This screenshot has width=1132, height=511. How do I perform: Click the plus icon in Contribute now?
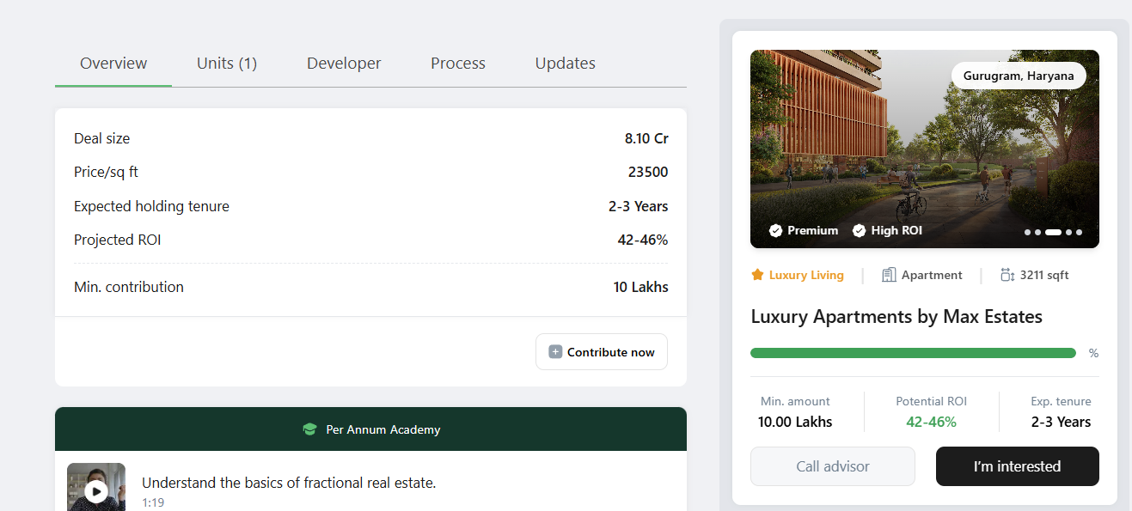(x=555, y=352)
